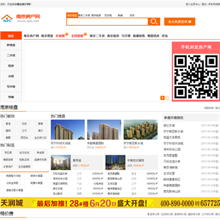Open 税费计算器 tool link
The image size is (220, 220).
point(37,183)
